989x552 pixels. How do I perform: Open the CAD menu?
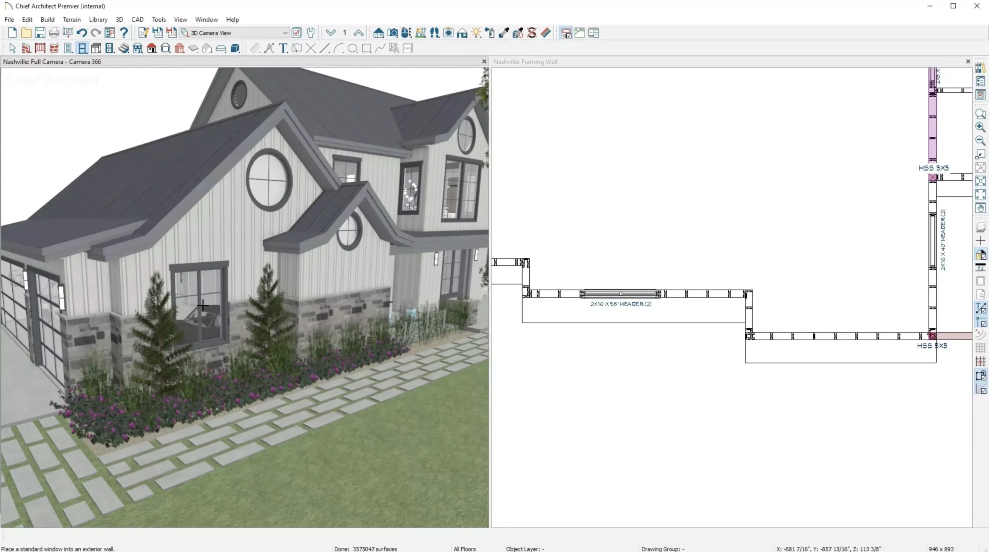pyautogui.click(x=137, y=19)
